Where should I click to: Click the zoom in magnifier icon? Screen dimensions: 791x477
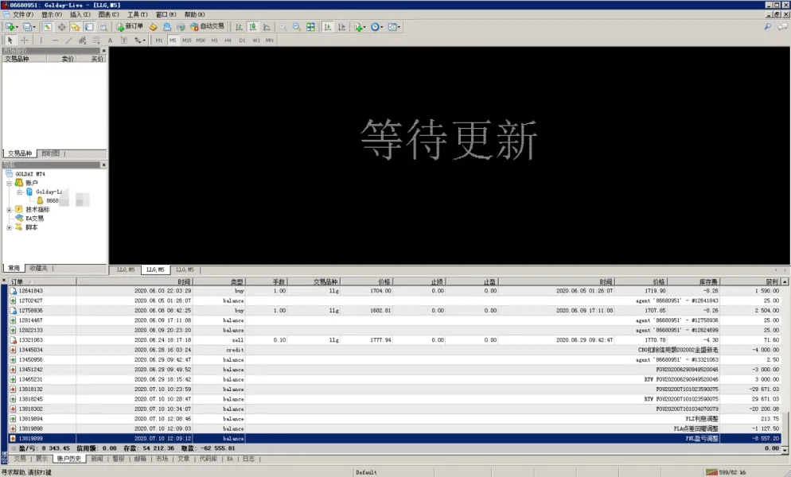point(282,27)
